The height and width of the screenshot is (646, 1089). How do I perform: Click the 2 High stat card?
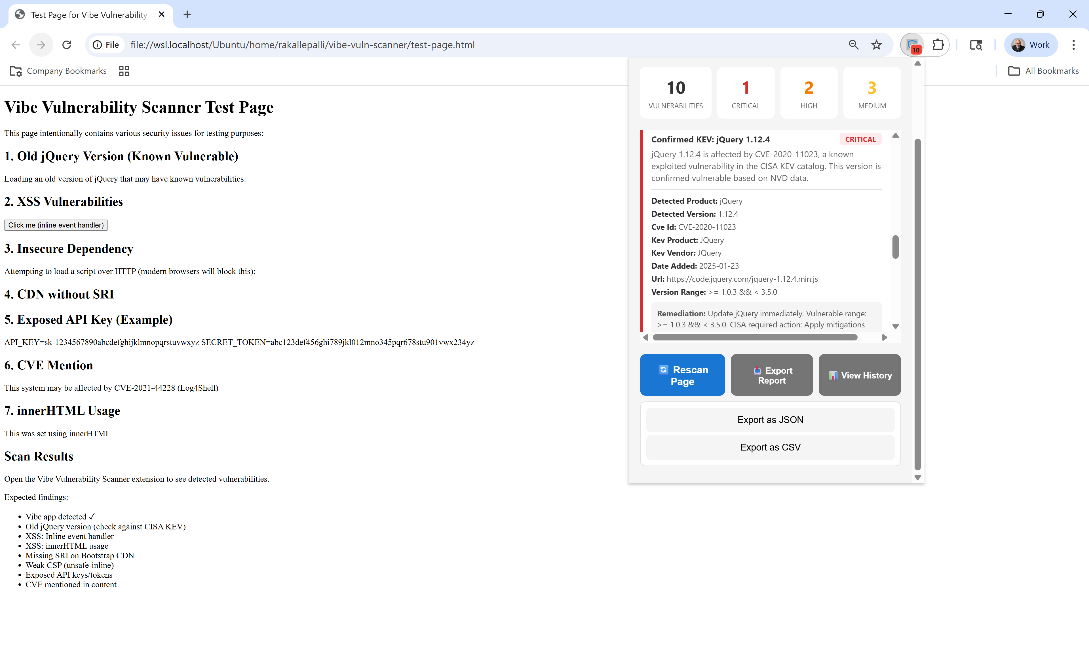pyautogui.click(x=809, y=92)
